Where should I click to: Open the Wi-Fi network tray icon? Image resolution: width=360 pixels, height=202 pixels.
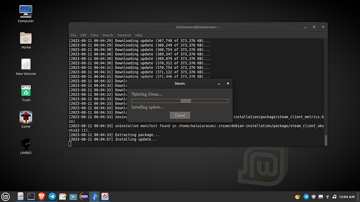click(x=328, y=197)
